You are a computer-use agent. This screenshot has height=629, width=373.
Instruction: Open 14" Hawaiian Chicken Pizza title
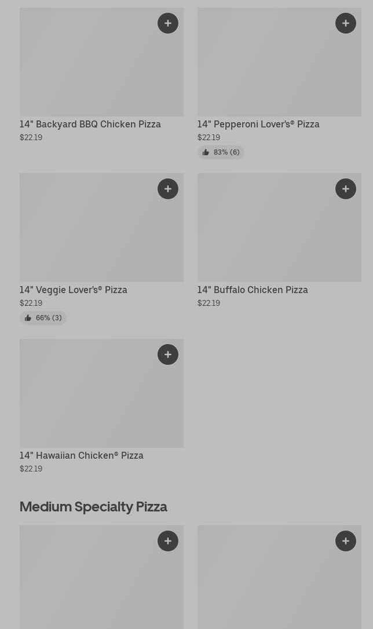click(x=82, y=456)
